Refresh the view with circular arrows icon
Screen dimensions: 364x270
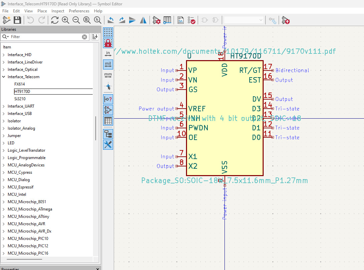tap(55, 20)
